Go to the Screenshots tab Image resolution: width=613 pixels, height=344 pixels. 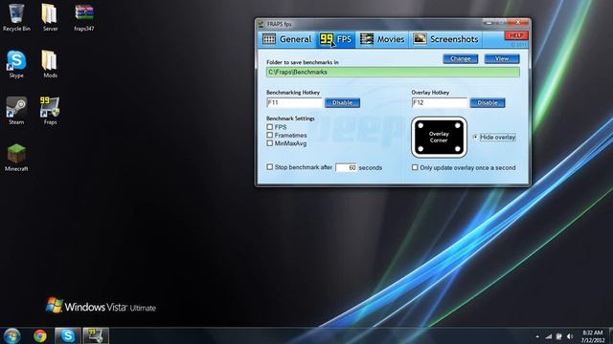point(445,39)
